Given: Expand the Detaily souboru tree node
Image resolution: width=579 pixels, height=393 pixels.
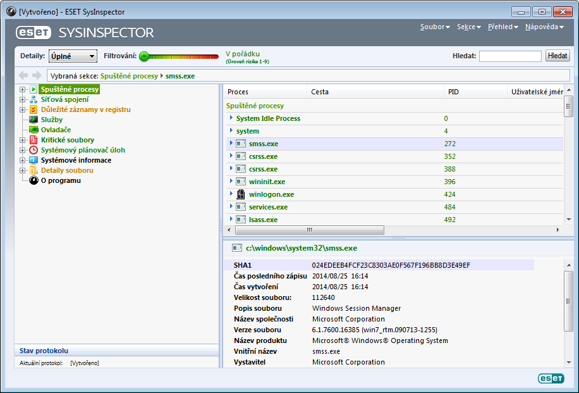Looking at the screenshot, I should click(x=23, y=170).
